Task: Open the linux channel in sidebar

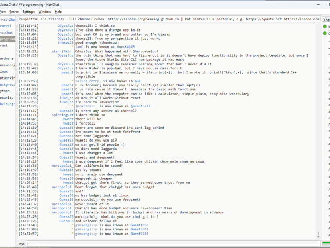Action: tap(4, 71)
